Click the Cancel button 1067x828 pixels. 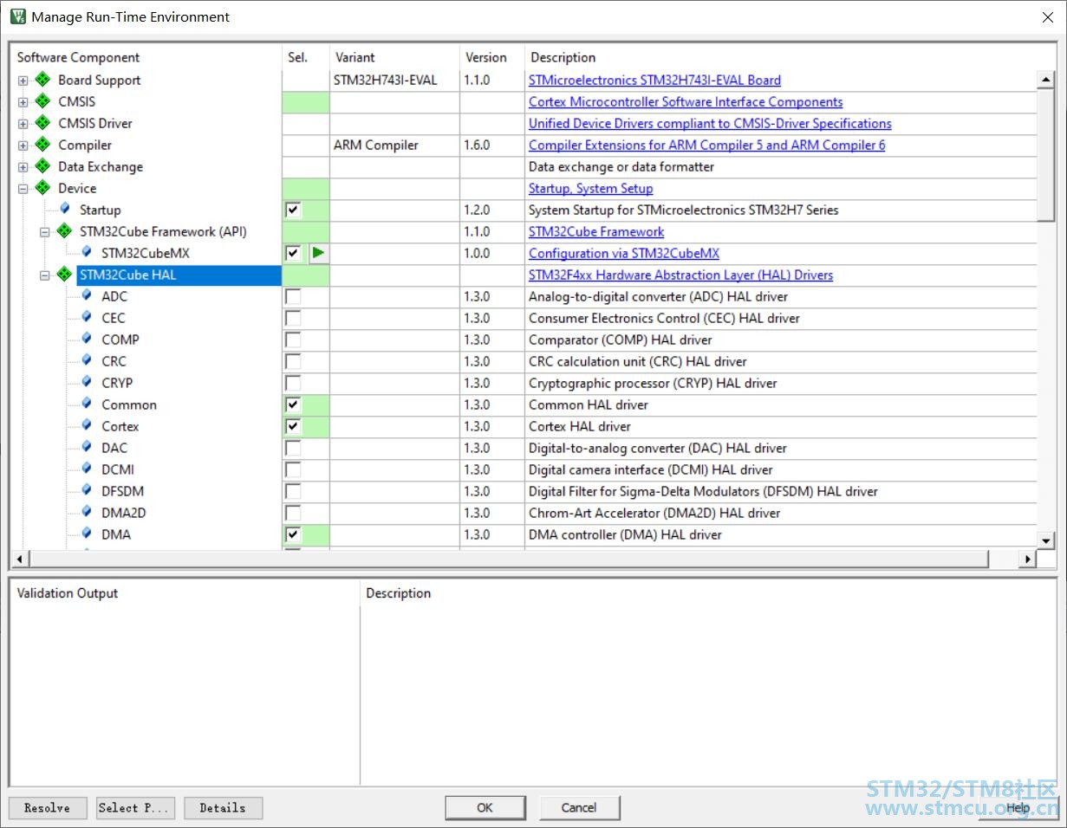[x=579, y=808]
